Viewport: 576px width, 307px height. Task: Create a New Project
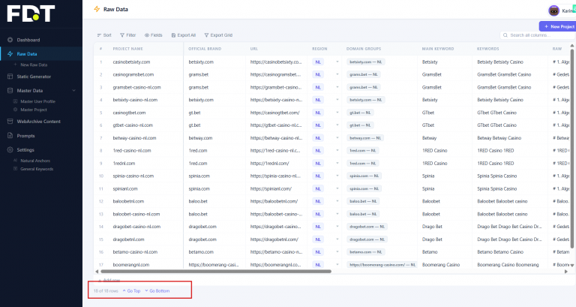(x=558, y=26)
